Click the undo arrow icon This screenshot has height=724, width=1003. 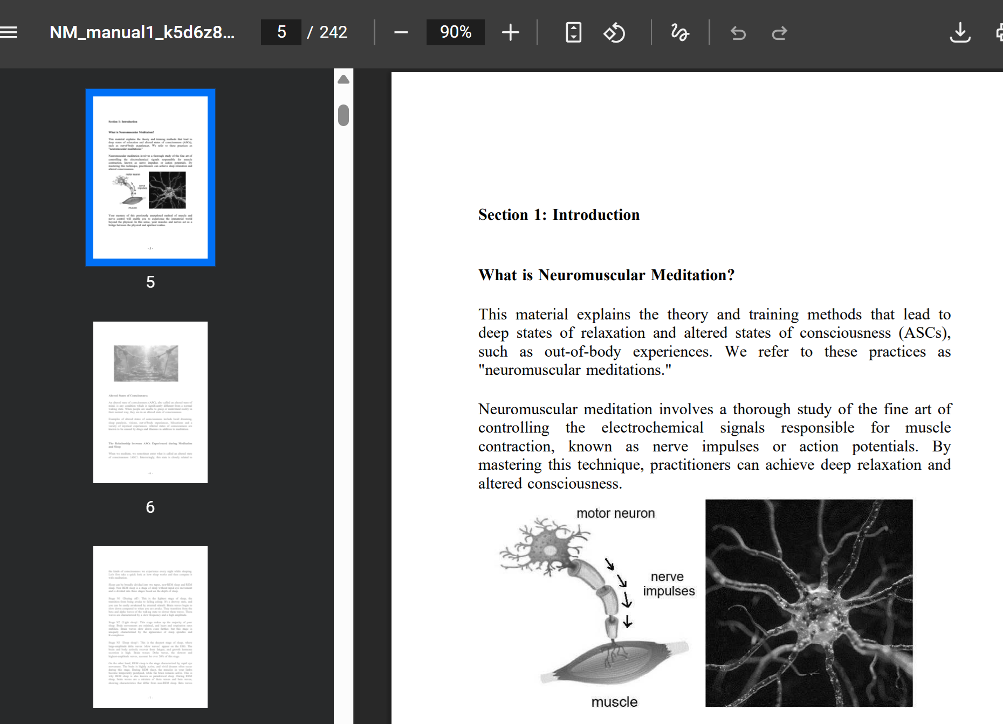pos(738,33)
